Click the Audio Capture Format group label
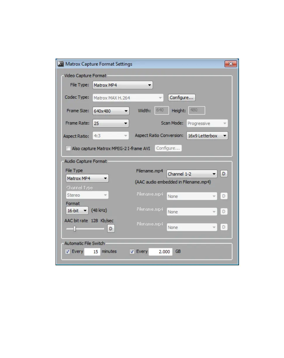The image size is (284, 358). 86,161
